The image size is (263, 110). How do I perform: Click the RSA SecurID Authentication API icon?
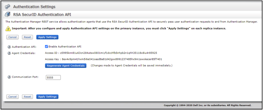click(7, 14)
